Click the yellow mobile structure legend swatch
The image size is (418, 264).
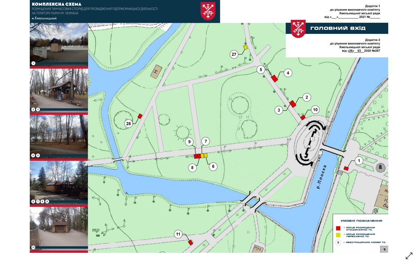point(338,235)
